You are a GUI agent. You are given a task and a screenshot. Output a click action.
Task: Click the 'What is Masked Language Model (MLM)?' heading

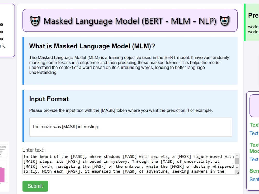(x=92, y=46)
